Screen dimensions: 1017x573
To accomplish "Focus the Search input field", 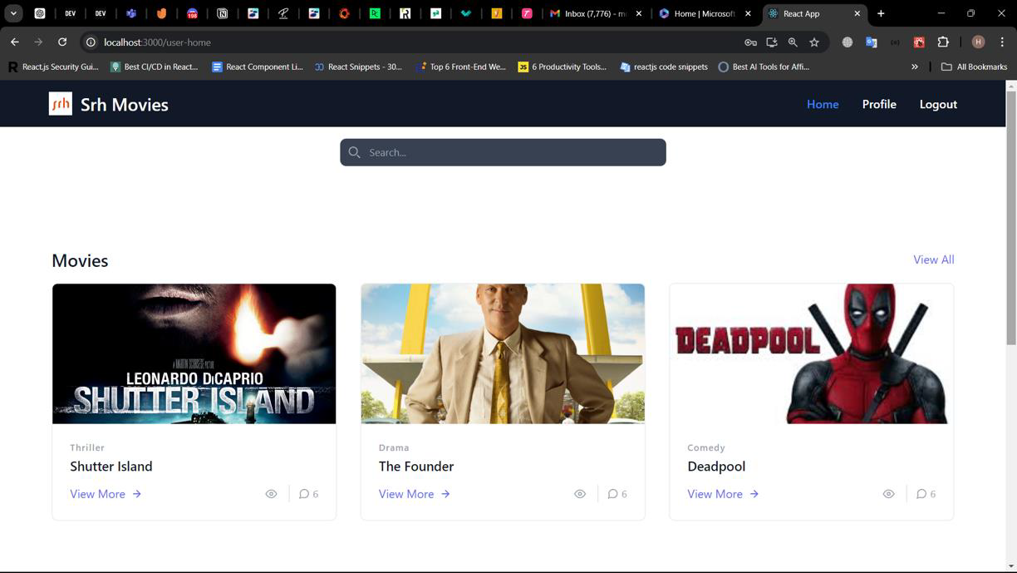I will pyautogui.click(x=503, y=152).
